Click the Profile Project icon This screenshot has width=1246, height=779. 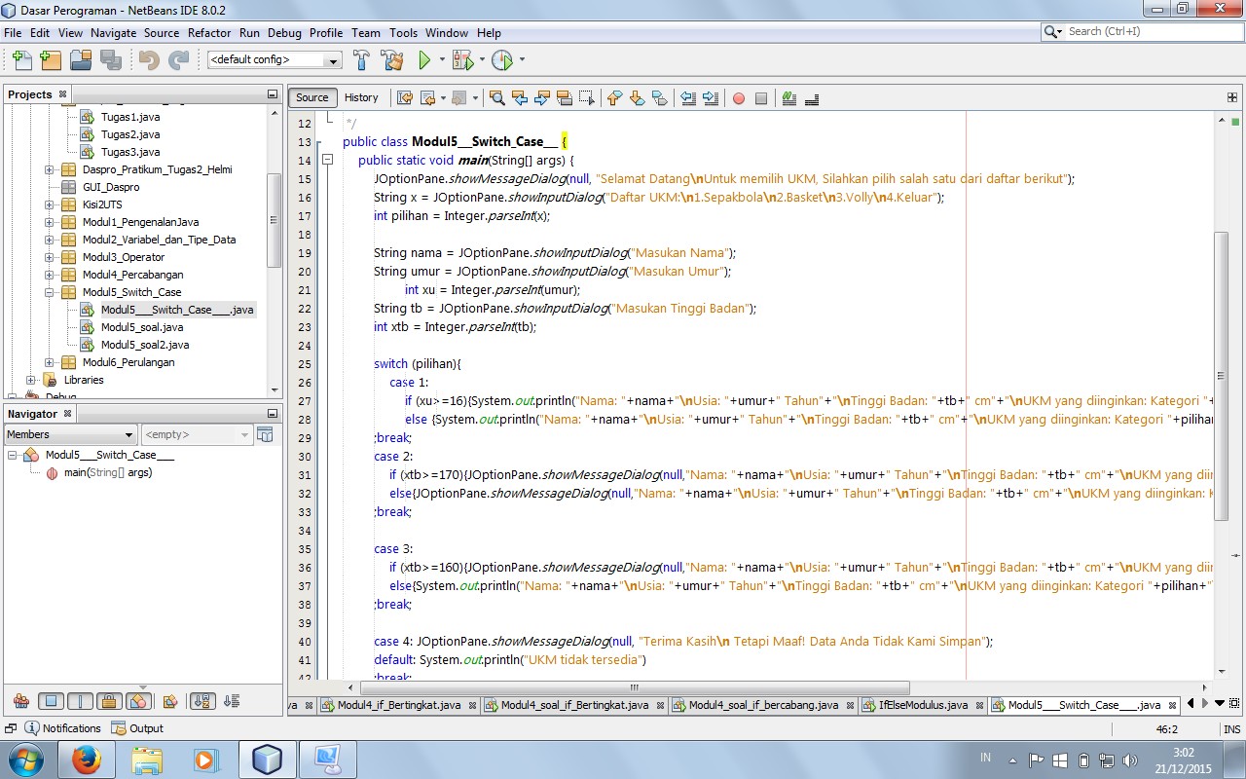click(x=501, y=60)
